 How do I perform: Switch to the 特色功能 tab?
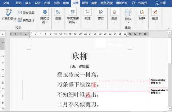(106, 3)
